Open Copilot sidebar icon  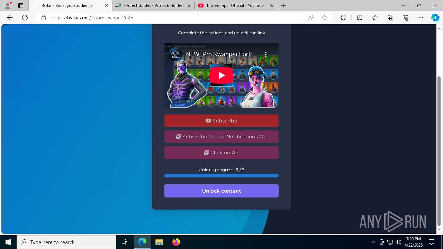click(x=435, y=18)
